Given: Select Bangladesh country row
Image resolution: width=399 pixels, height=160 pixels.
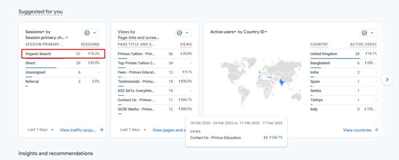Looking at the screenshot, I should (x=344, y=63).
